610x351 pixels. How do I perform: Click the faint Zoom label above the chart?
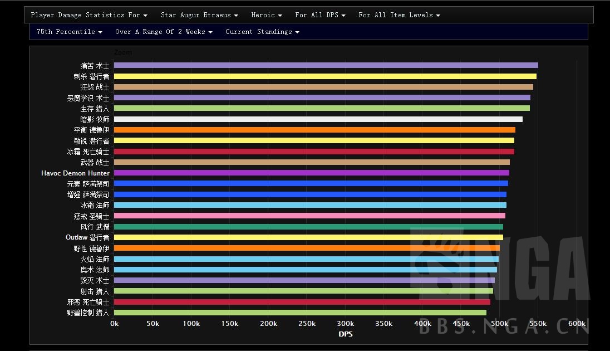click(123, 52)
